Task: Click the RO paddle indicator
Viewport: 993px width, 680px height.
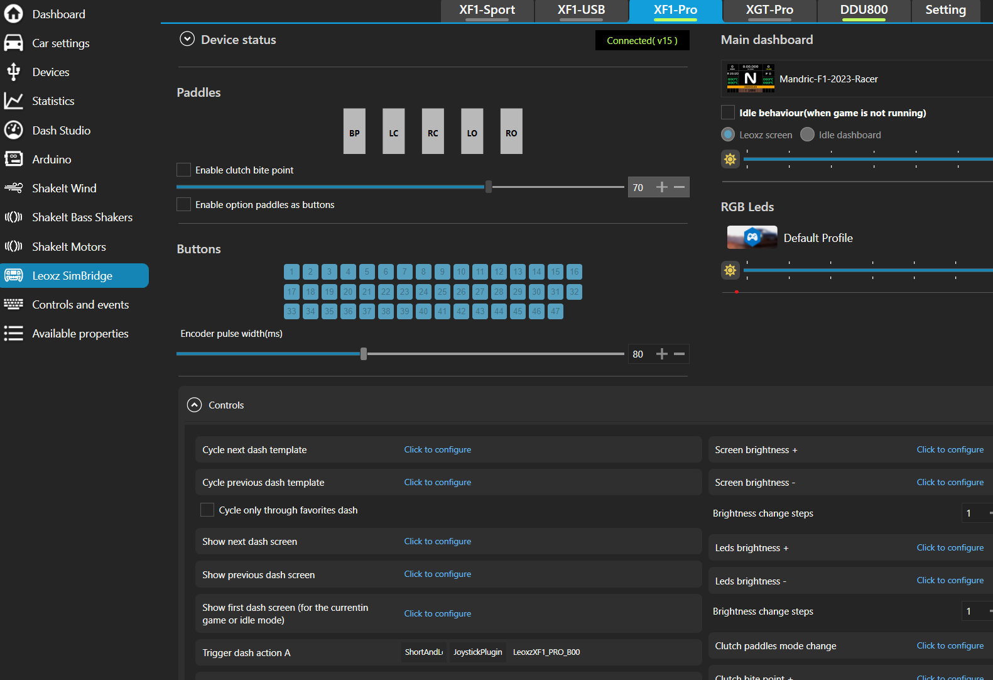Action: 511,131
